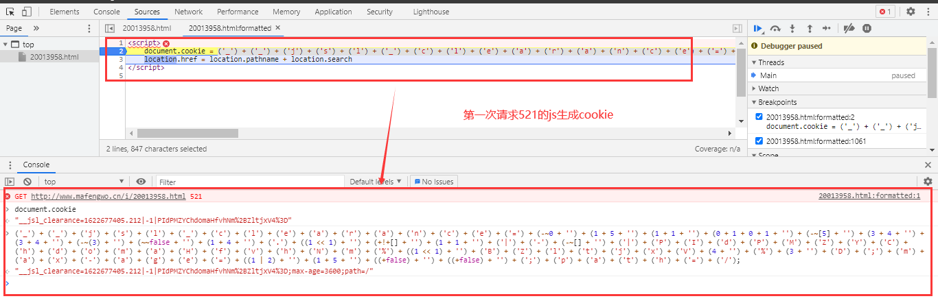Toggle pause on exceptions icon
This screenshot has height=303, width=938.
pos(867,28)
